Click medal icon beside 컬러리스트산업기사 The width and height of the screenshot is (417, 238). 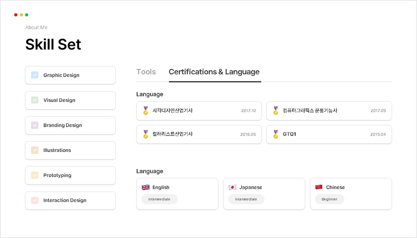pos(146,134)
